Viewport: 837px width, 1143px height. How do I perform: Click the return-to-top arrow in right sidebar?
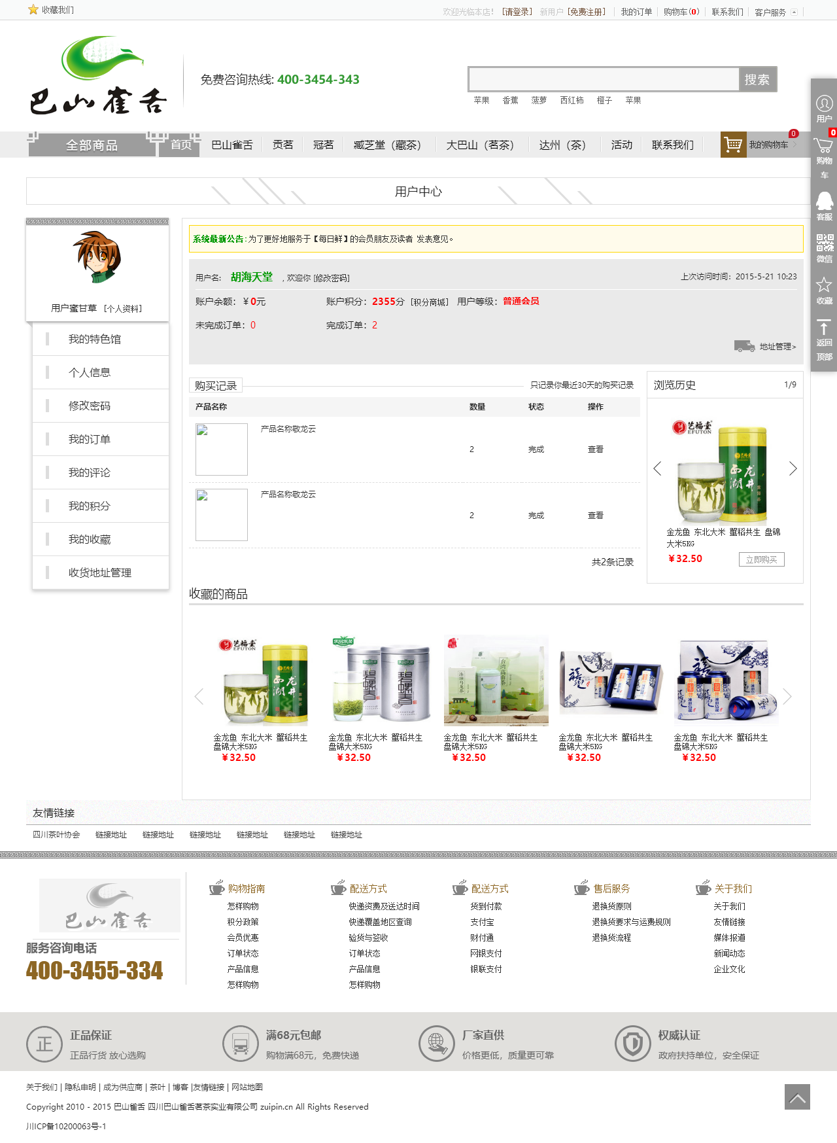(x=824, y=328)
